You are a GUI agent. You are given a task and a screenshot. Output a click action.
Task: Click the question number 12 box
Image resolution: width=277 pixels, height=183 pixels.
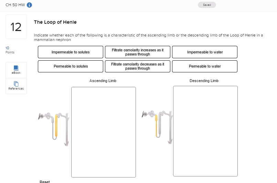click(x=16, y=27)
